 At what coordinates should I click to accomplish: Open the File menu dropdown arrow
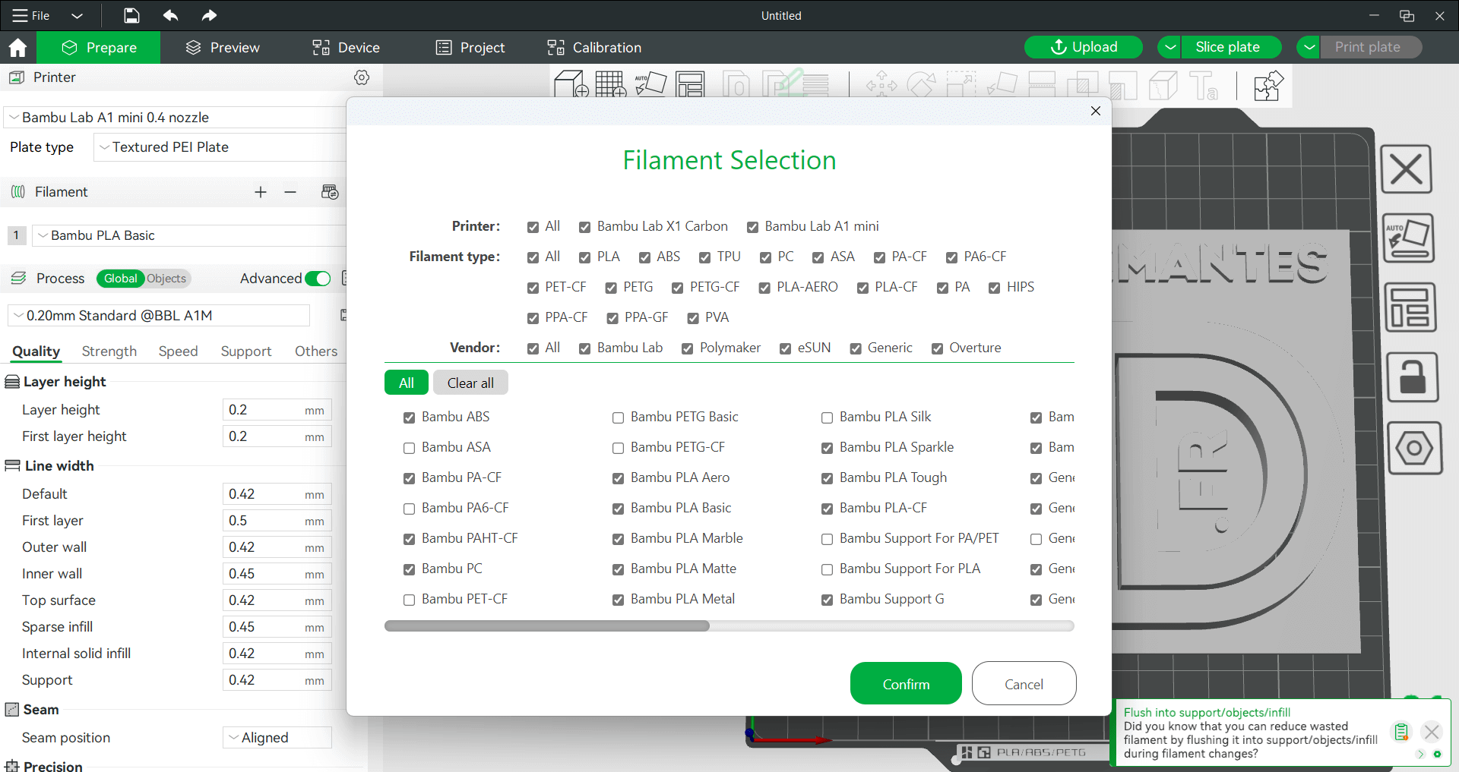click(77, 15)
